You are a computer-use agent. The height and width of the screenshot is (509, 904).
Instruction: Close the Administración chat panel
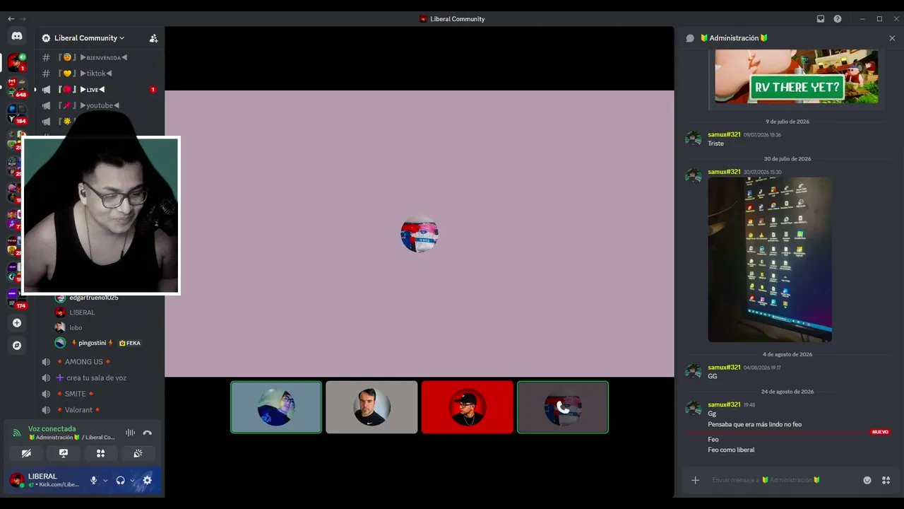(x=892, y=38)
